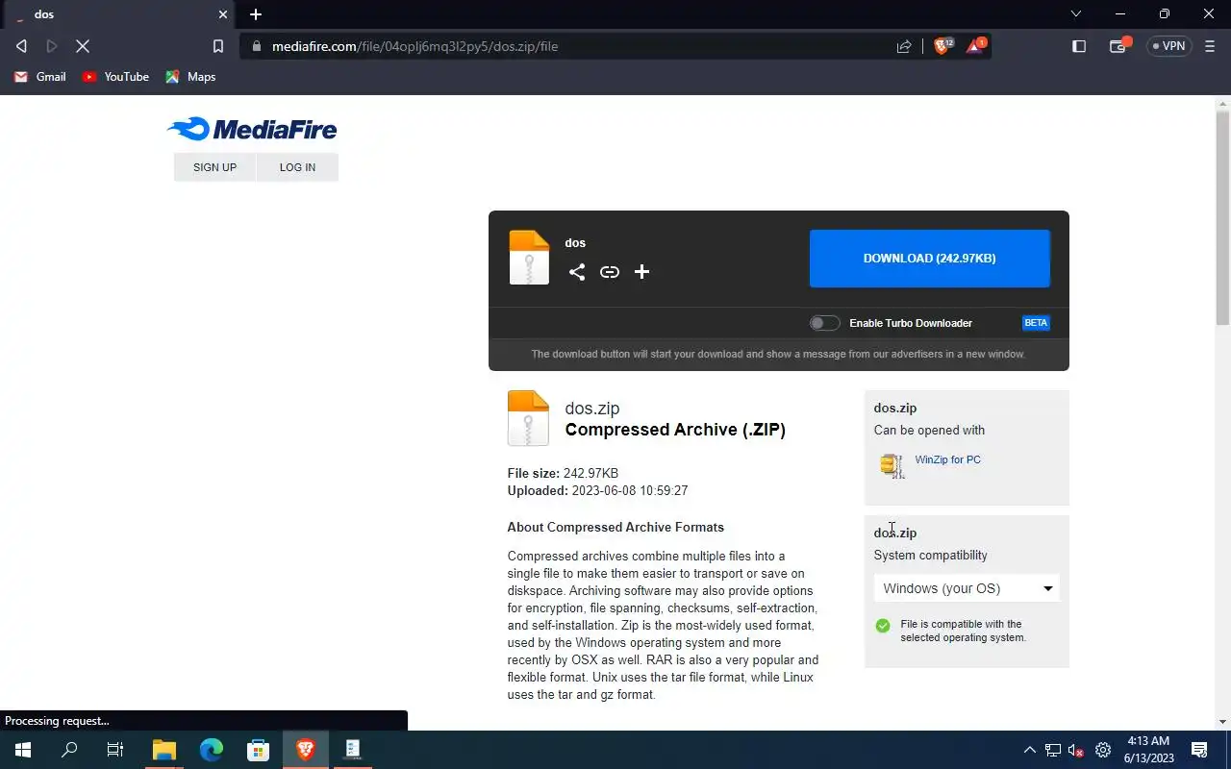Viewport: 1231px width, 769px height.
Task: Enable the Turbo Downloader toggle
Action: (824, 323)
